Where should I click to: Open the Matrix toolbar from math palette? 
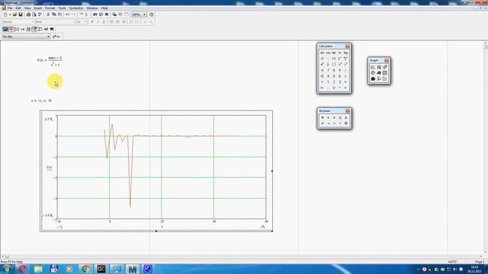[x=17, y=29]
